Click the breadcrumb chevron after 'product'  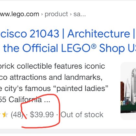pos(71,14)
